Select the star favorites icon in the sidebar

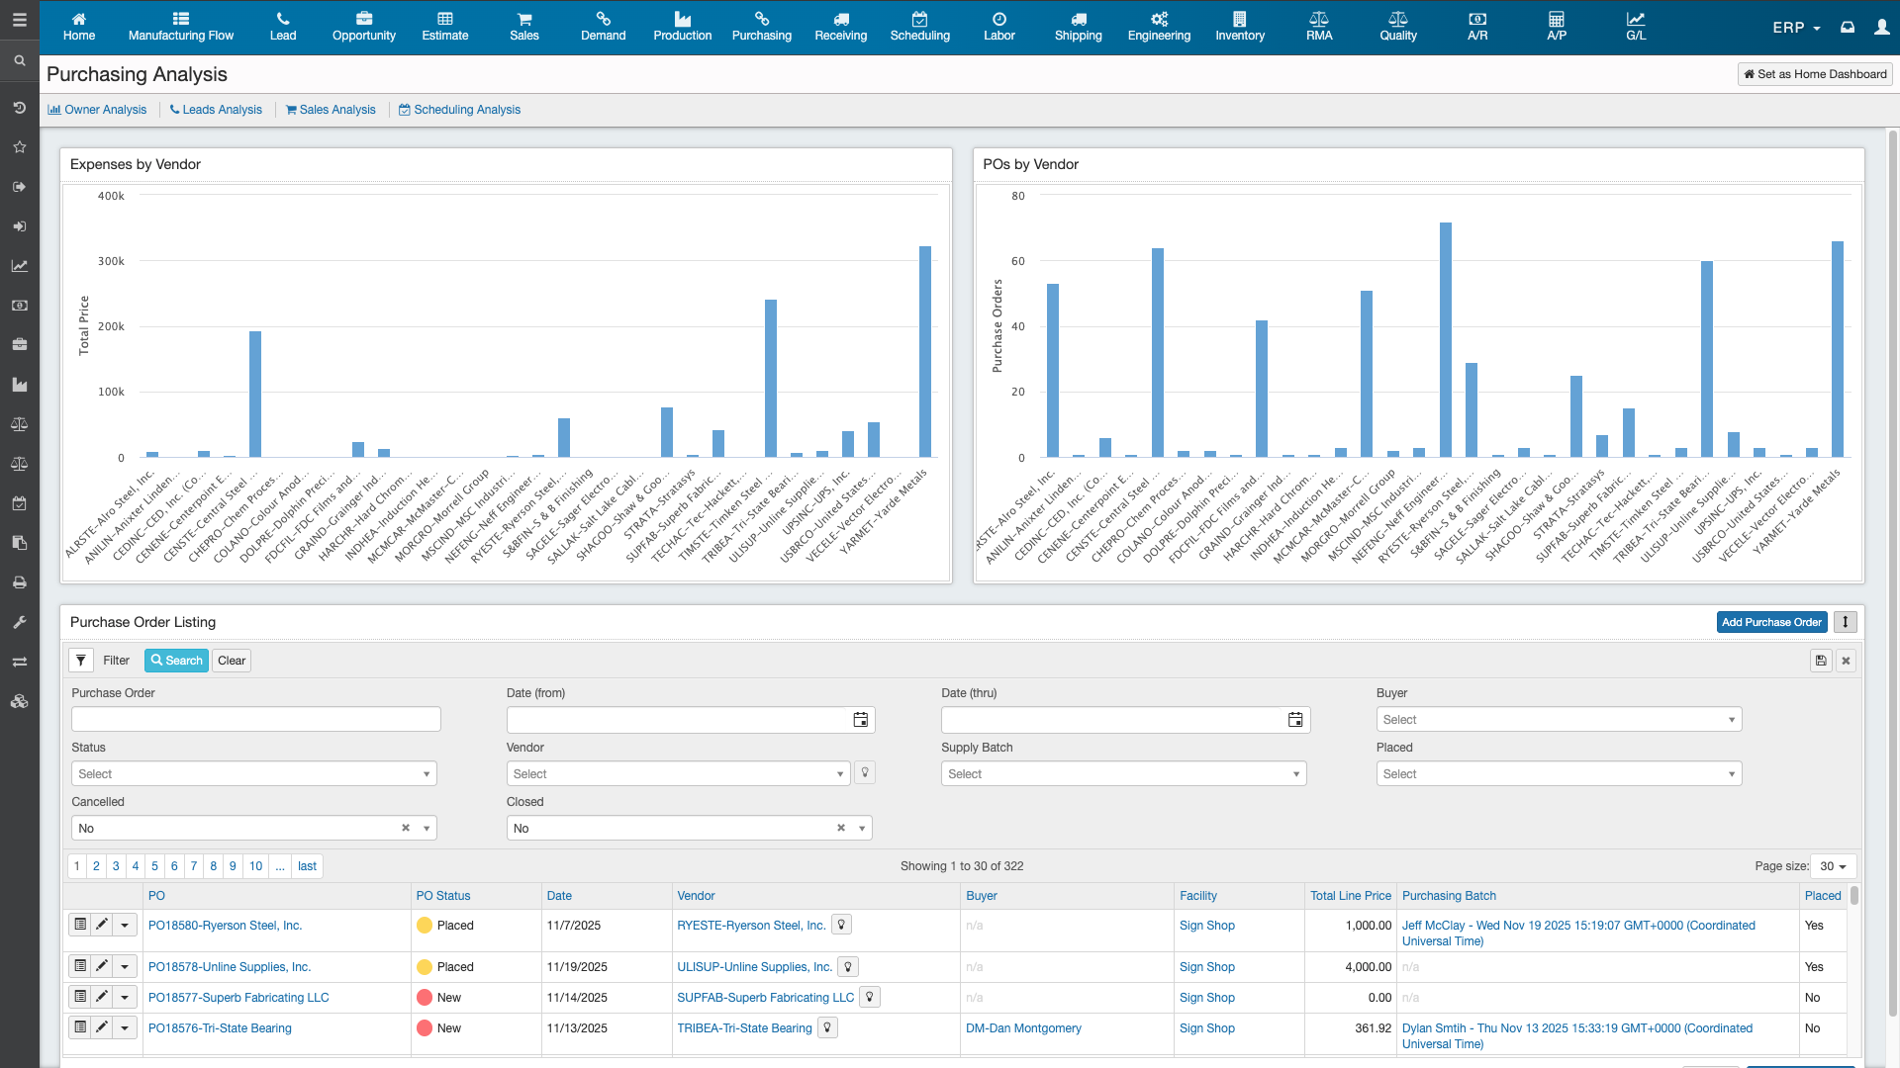point(19,147)
